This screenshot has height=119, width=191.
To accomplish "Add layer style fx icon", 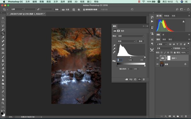I will pos(166,116).
